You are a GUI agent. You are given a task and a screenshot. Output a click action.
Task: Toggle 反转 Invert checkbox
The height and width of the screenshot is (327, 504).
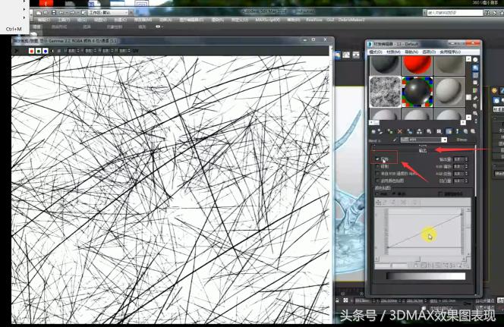coord(377,159)
